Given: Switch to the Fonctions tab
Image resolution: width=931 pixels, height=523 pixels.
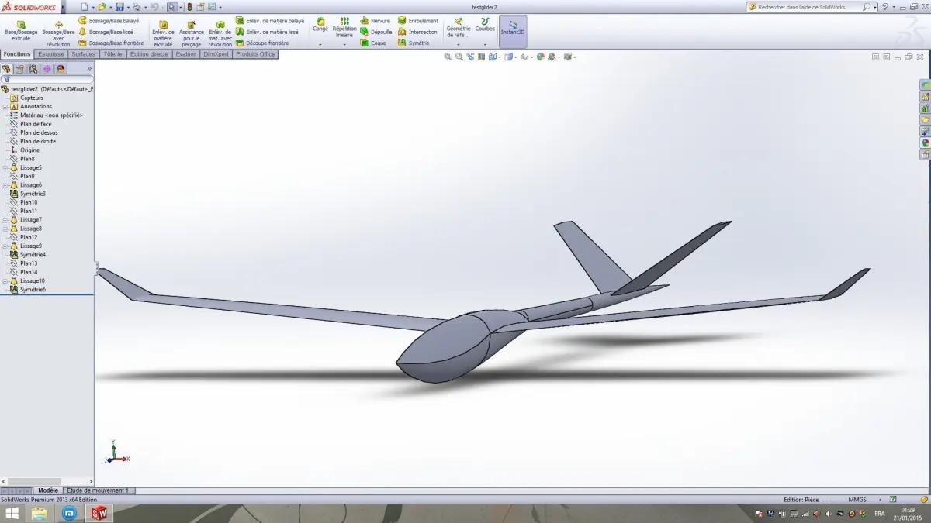Looking at the screenshot, I should (17, 54).
